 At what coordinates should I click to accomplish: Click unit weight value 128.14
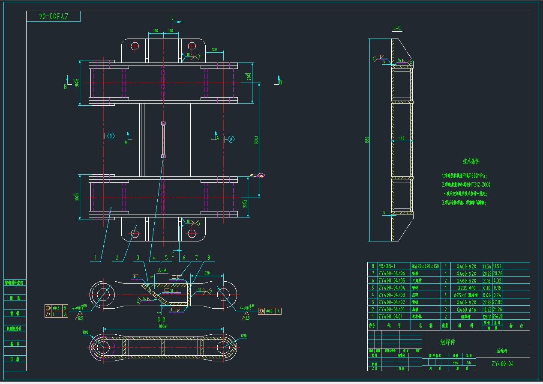point(487,316)
